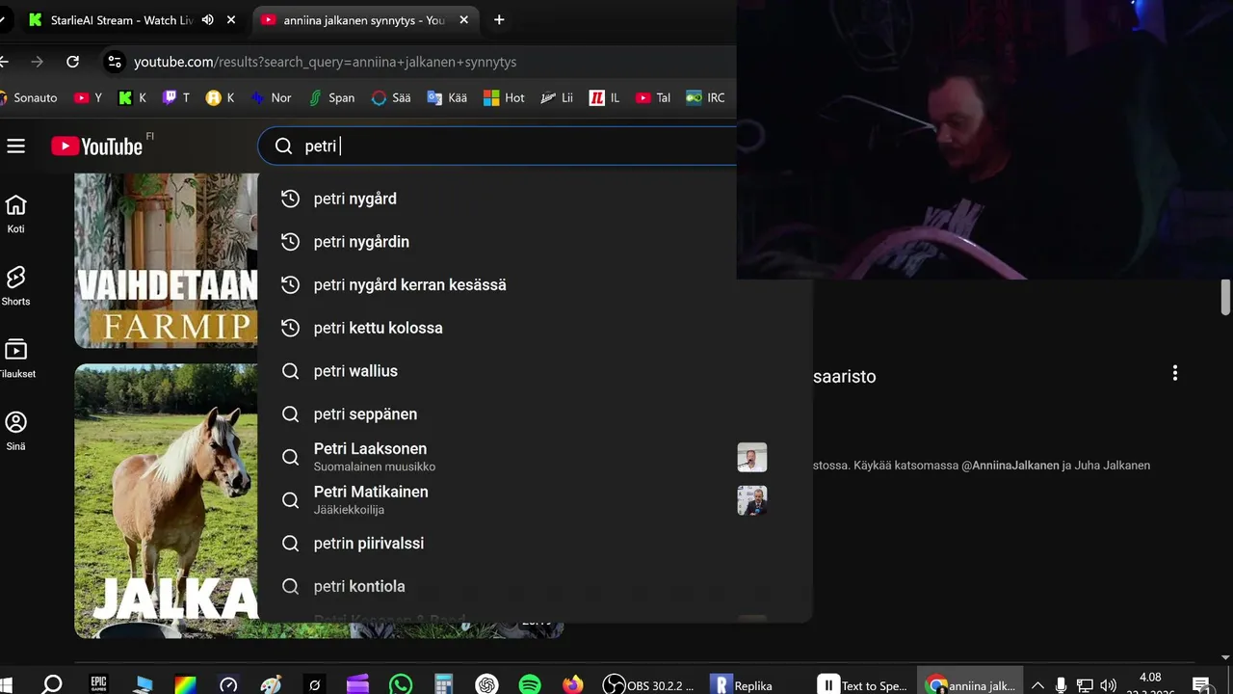
Task: Switch to Text to Speech in the taskbar
Action: 863,684
